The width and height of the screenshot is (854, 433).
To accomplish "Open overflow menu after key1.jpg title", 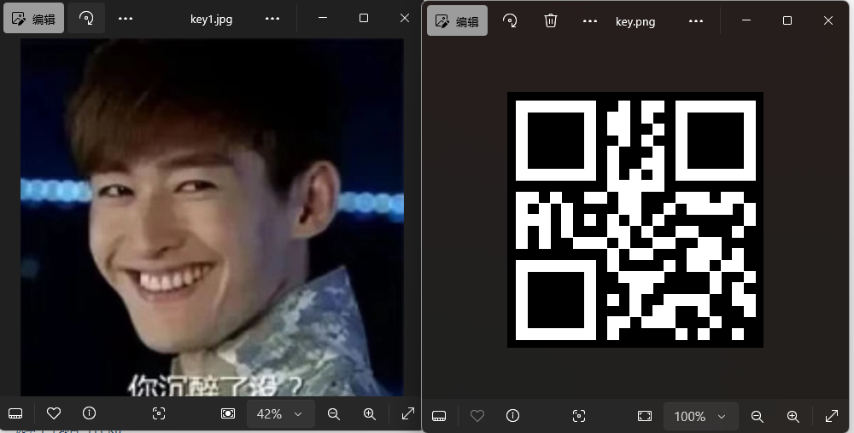I will point(272,19).
